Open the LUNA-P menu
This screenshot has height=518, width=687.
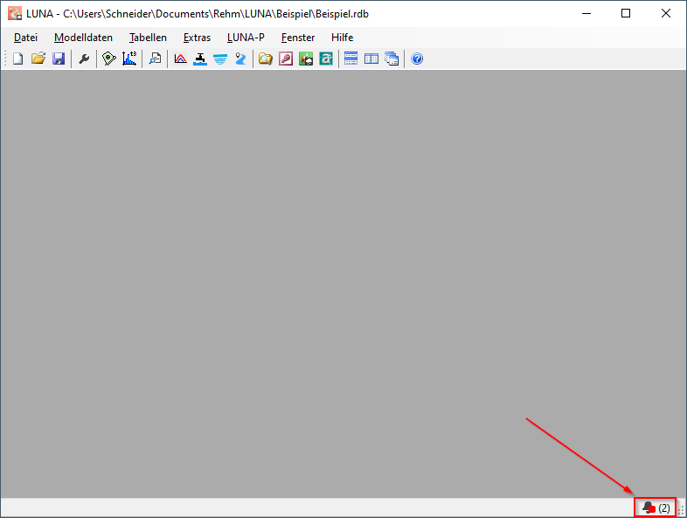coord(246,38)
